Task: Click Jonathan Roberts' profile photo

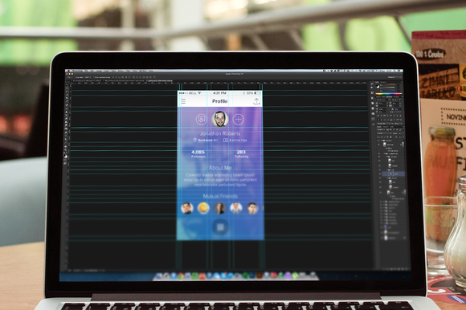Action: pos(220,119)
